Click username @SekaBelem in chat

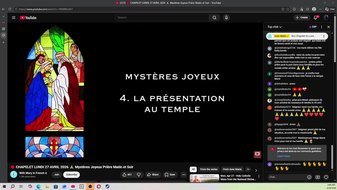[281, 84]
